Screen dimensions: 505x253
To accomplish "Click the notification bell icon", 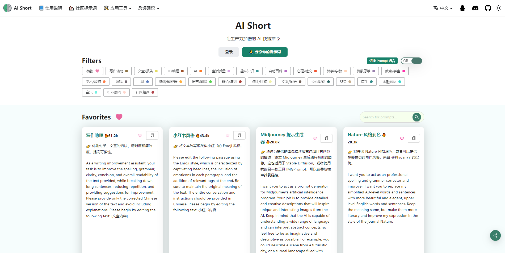I will point(462,8).
